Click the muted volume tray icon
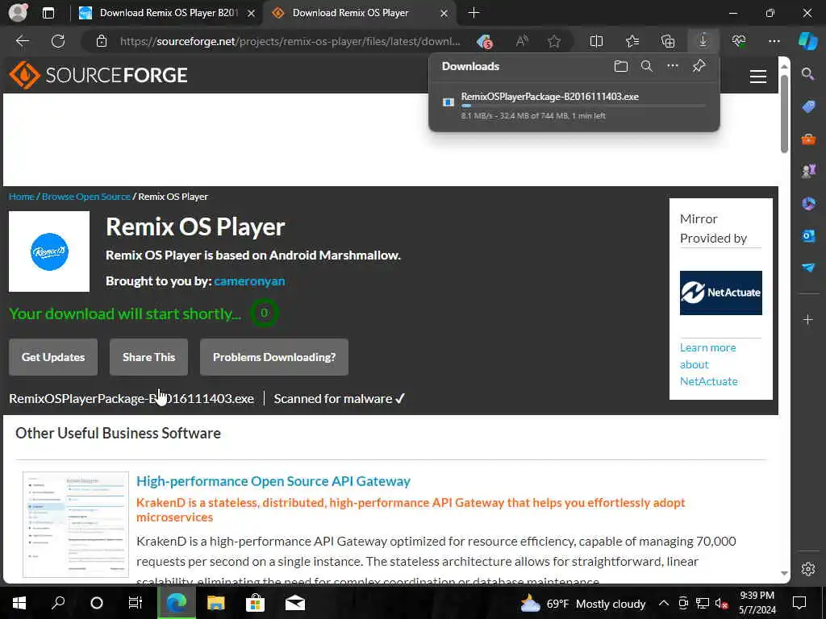This screenshot has height=619, width=826. click(x=722, y=603)
